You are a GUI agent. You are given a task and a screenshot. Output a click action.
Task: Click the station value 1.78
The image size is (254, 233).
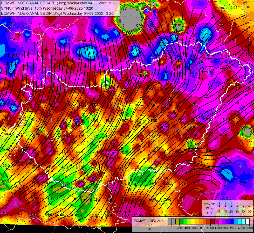coord(197,183)
